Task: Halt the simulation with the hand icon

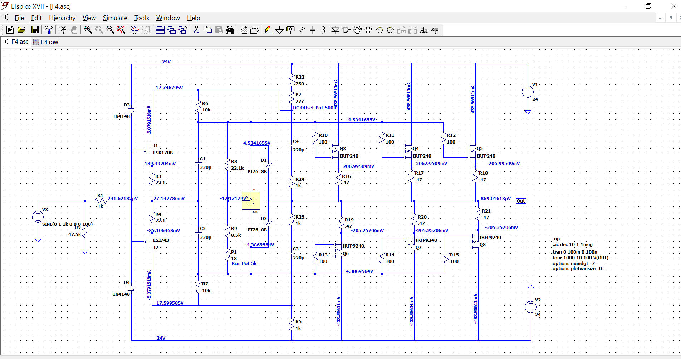Action: coord(74,30)
